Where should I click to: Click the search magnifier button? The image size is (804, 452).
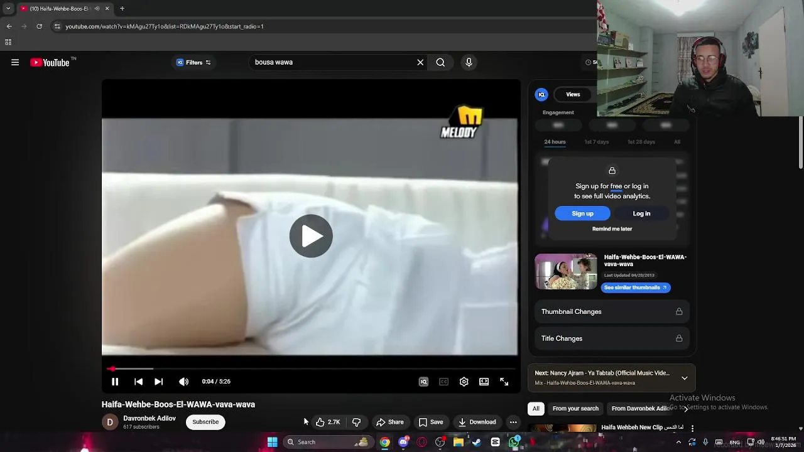440,62
